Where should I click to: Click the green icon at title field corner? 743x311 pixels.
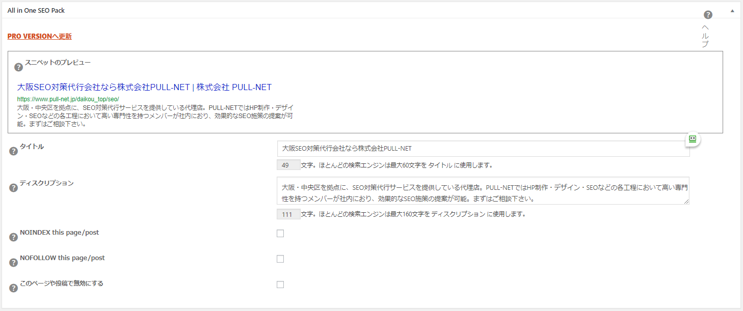point(693,139)
